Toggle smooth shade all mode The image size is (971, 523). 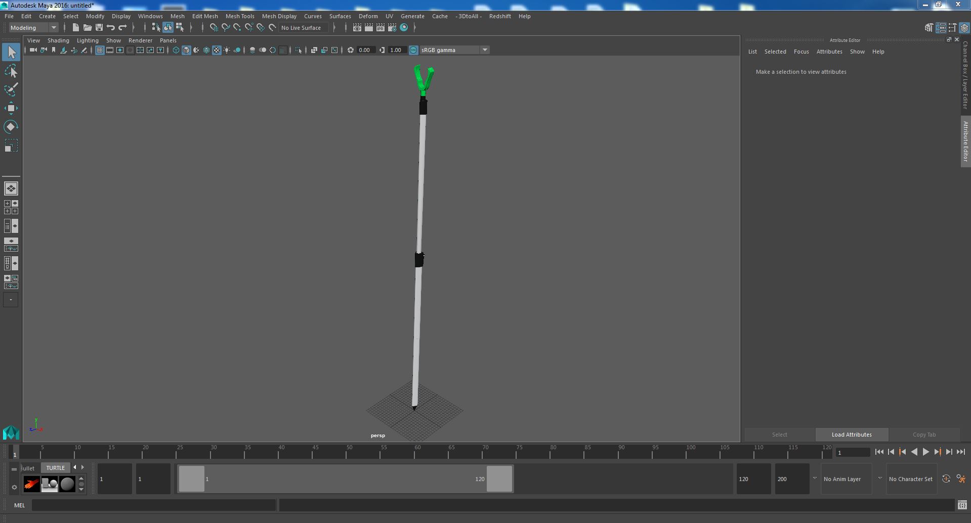186,50
